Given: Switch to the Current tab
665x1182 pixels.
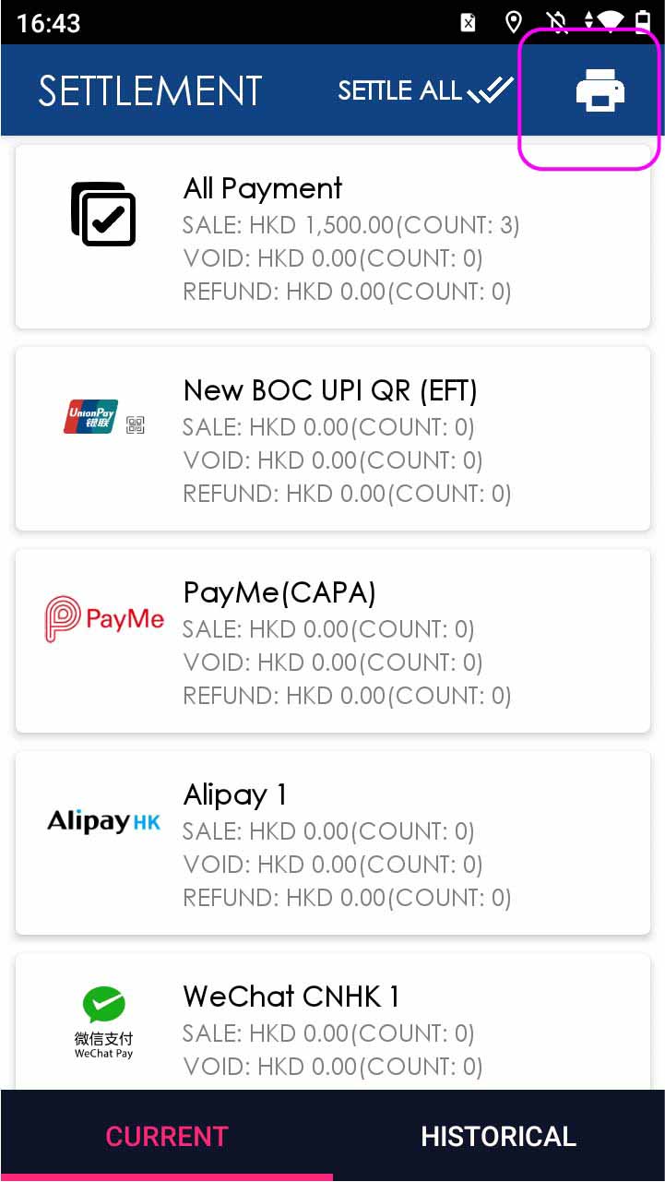Looking at the screenshot, I should pos(166,1135).
